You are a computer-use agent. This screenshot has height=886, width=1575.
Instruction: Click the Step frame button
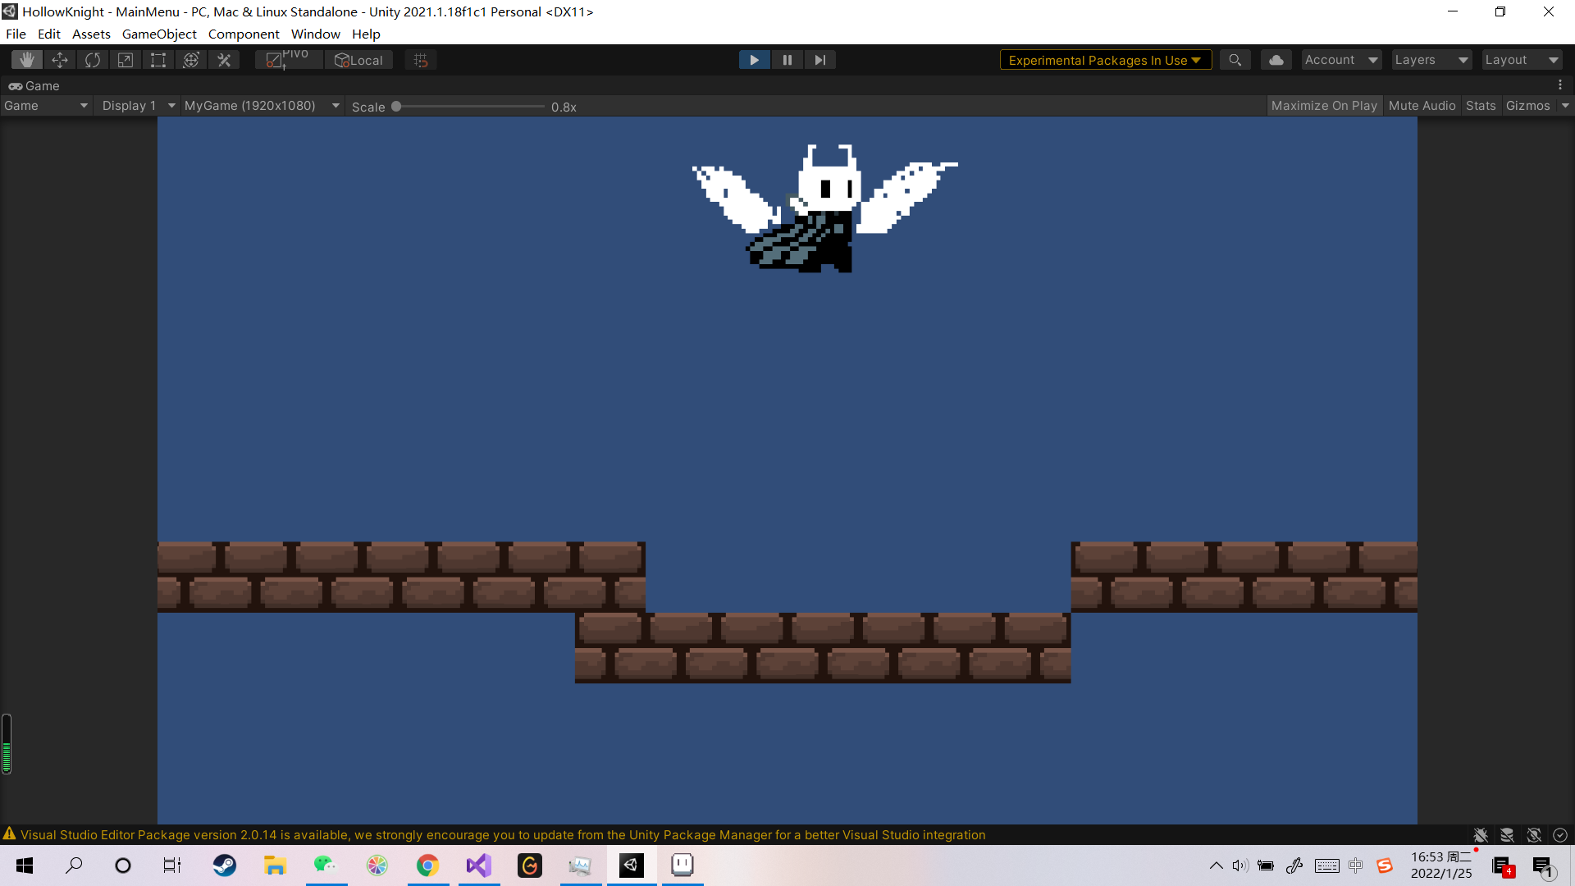(819, 60)
